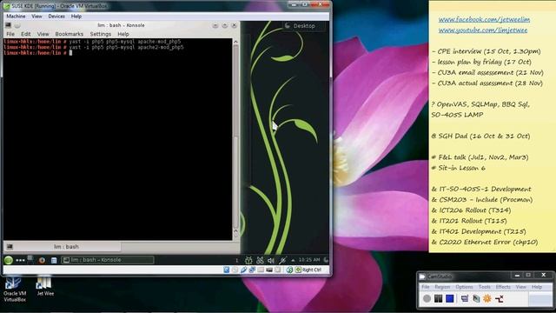
Task: Open VirtualBox Help menu
Action: [x=76, y=17]
